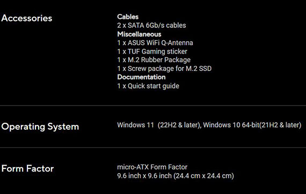Select Windows 10 64-bit text

tap(231, 125)
